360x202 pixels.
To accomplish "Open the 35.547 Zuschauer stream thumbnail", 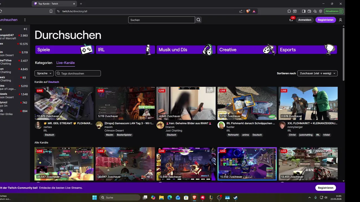I will tap(64, 164).
